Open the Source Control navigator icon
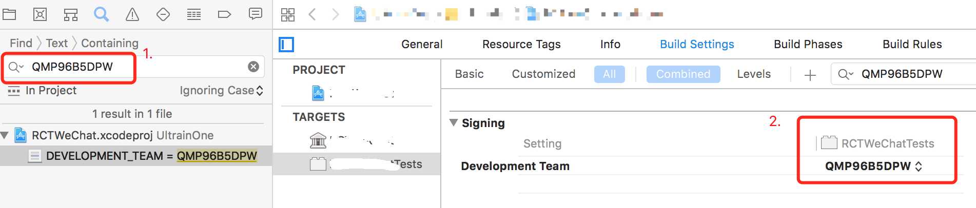The width and height of the screenshot is (976, 208). (40, 14)
